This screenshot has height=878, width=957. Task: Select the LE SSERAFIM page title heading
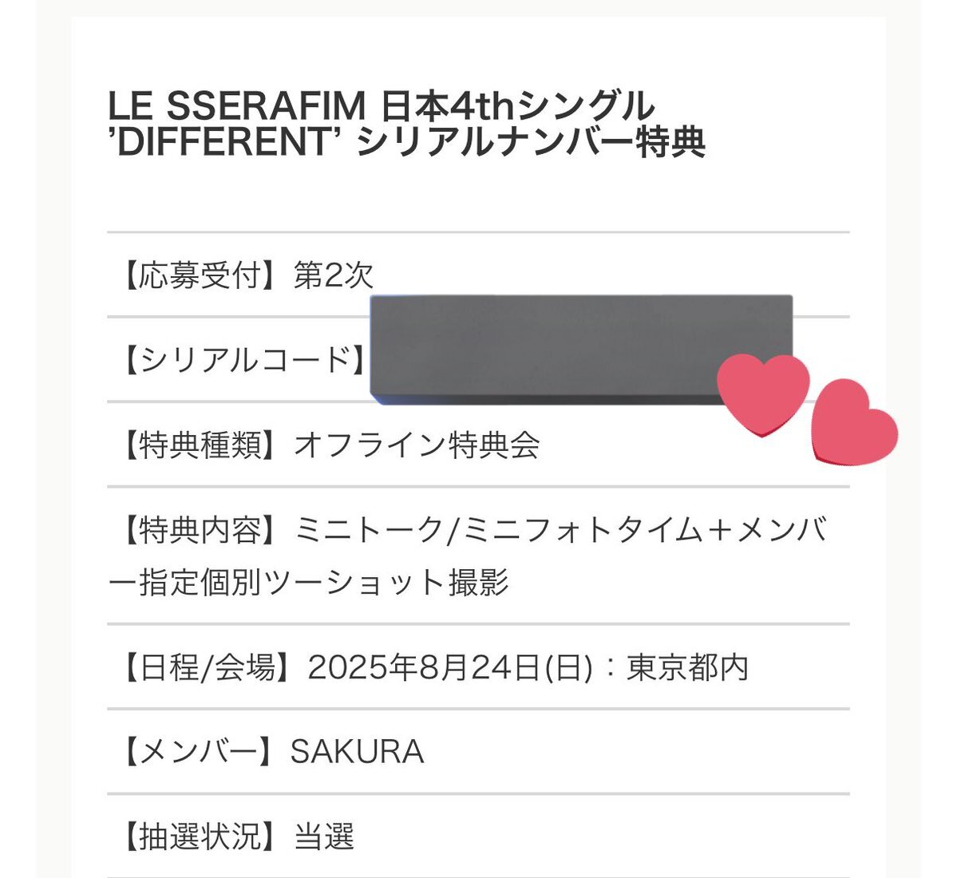pyautogui.click(x=406, y=124)
